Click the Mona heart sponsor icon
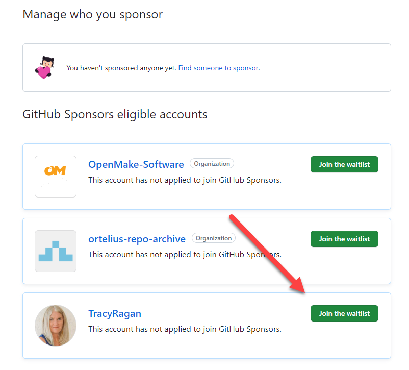 tap(44, 67)
